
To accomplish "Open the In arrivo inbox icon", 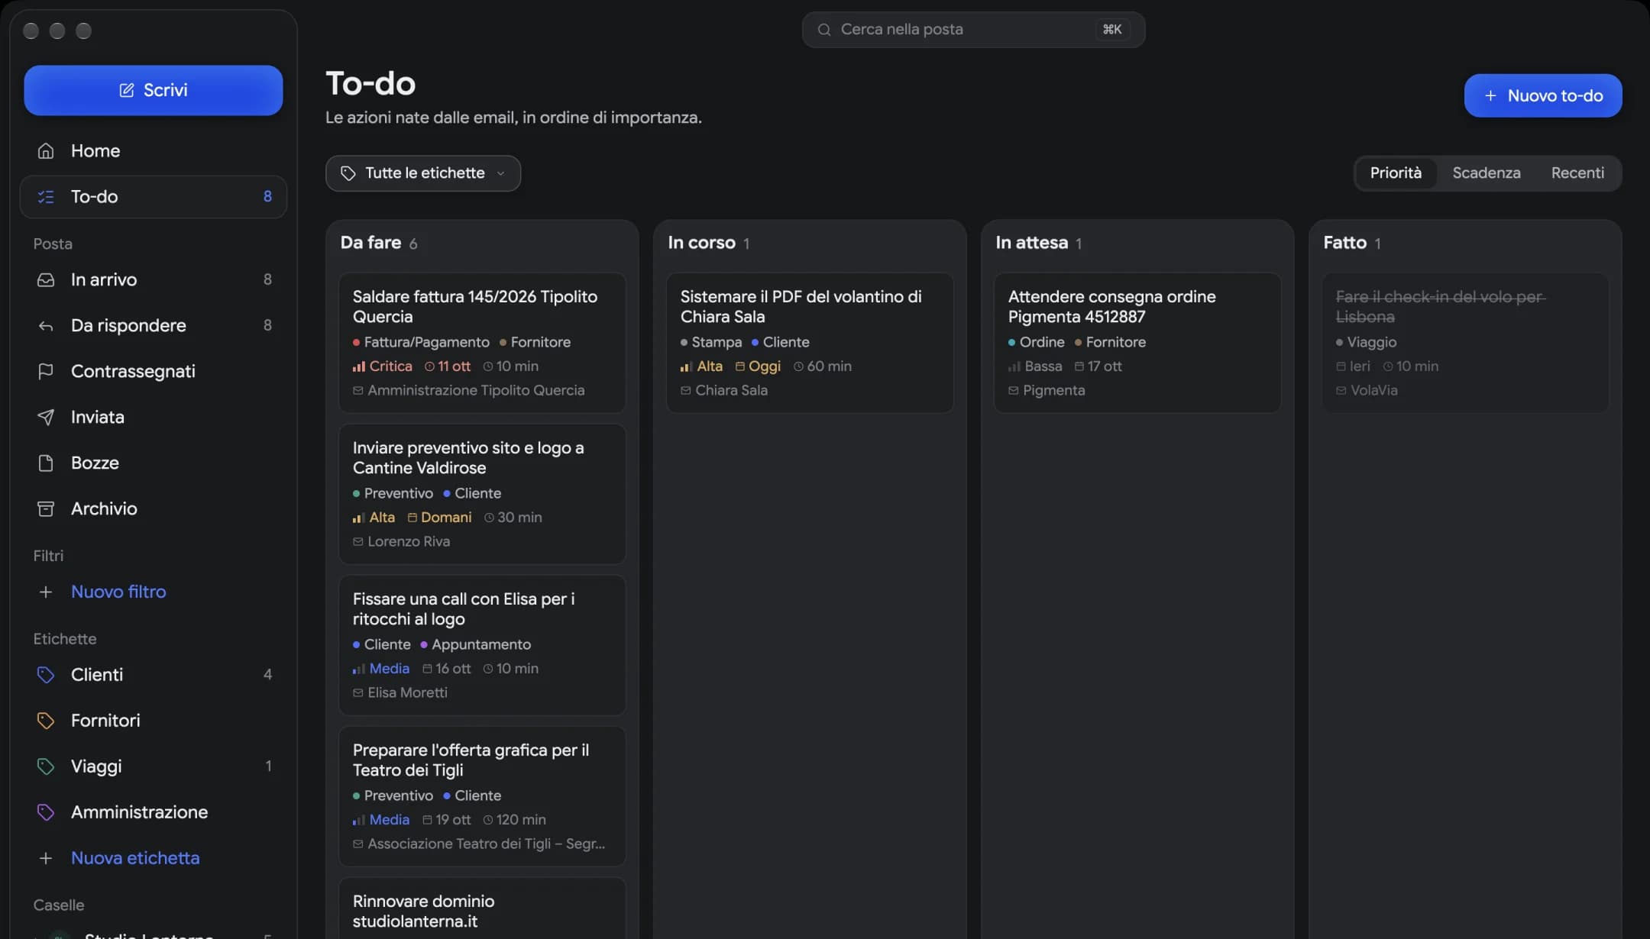I will 46,280.
